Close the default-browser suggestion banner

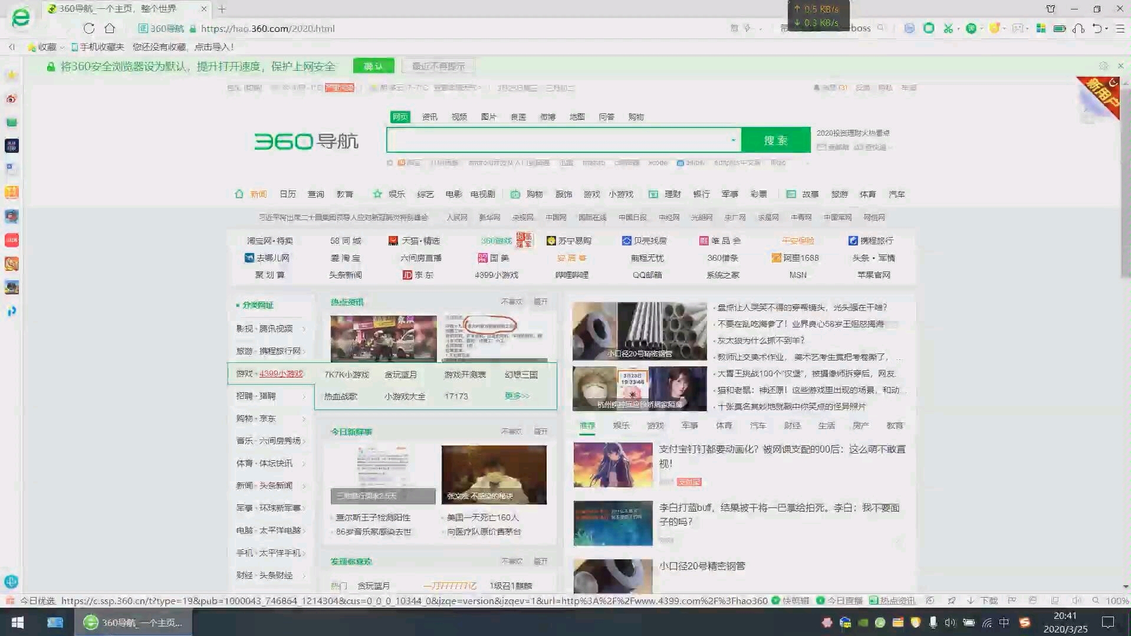pyautogui.click(x=1121, y=66)
